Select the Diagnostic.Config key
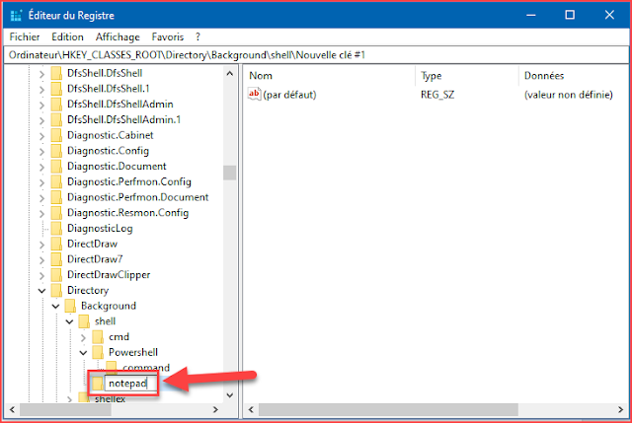This screenshot has width=632, height=423. point(108,151)
